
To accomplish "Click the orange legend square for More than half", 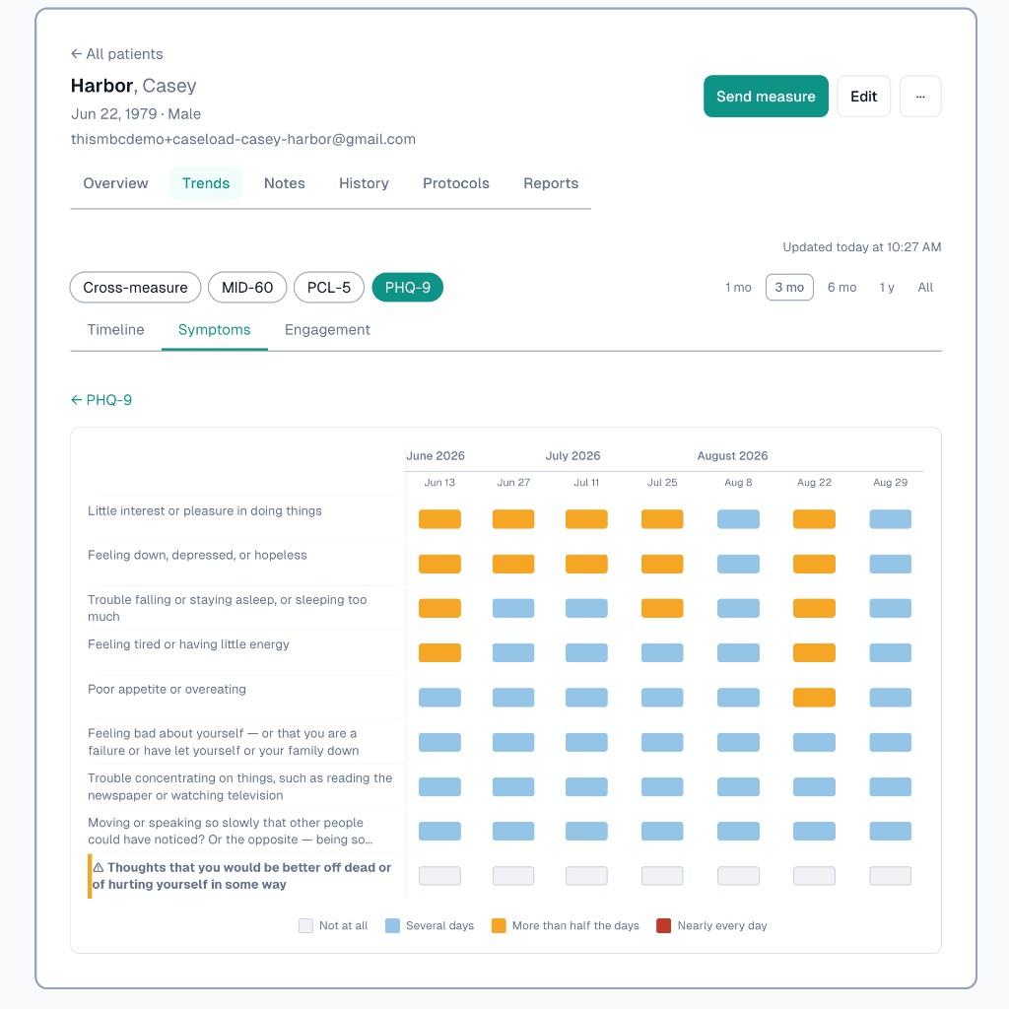I will 498,925.
